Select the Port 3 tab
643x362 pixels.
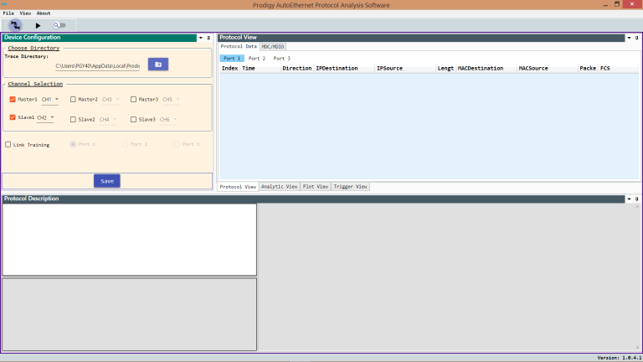pos(281,59)
